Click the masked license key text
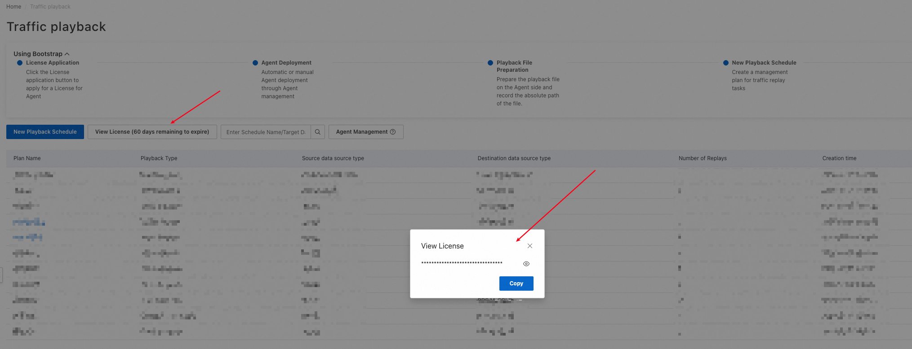Screen dimensions: 912x349 coord(462,263)
